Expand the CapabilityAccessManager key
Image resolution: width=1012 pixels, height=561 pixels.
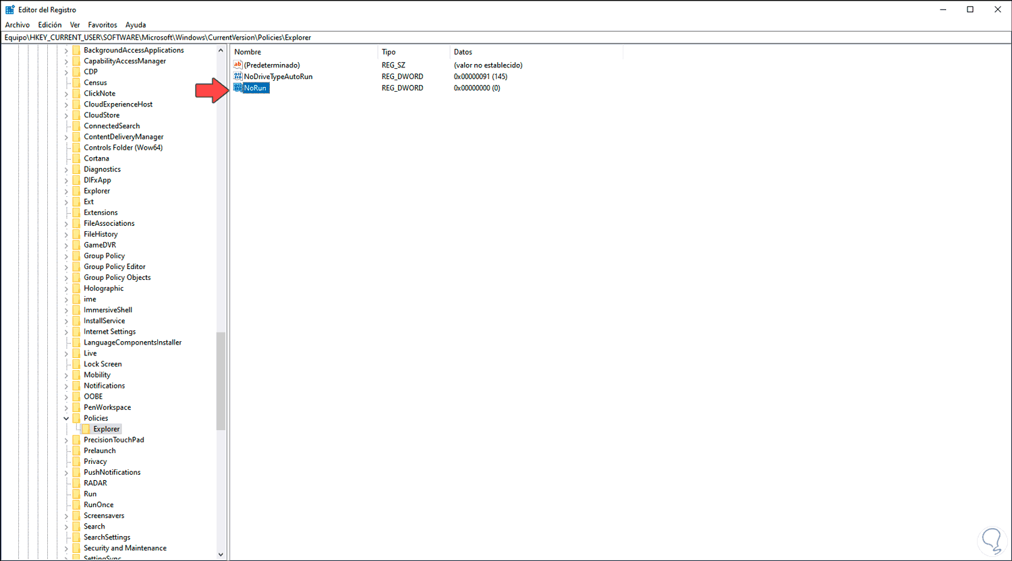[x=66, y=61]
